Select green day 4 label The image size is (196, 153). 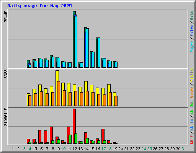(x=30, y=149)
